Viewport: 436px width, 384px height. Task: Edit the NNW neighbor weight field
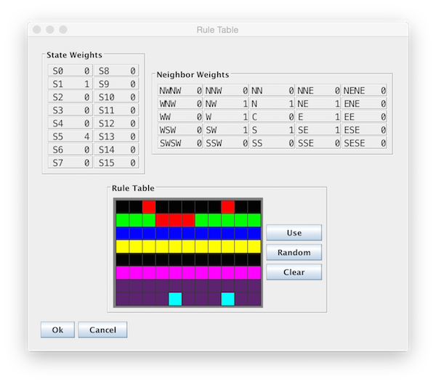(226, 90)
